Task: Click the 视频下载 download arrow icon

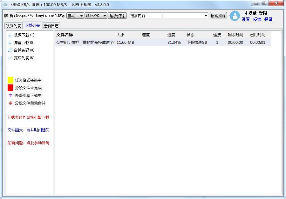Action: [x=10, y=35]
